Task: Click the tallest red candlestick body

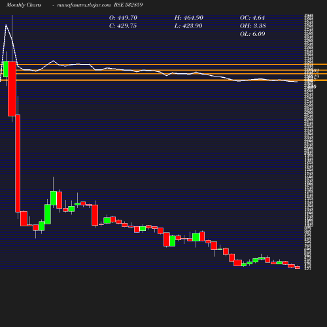Action: [18, 163]
